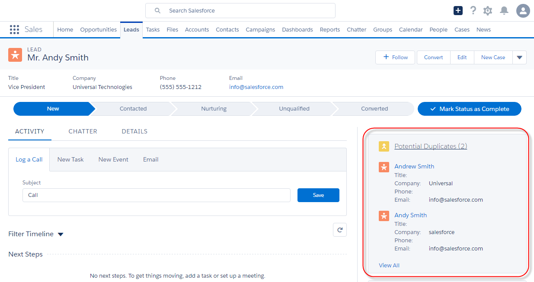This screenshot has height=282, width=534.
Task: Open the Potential Duplicates (2) link
Action: coord(431,146)
